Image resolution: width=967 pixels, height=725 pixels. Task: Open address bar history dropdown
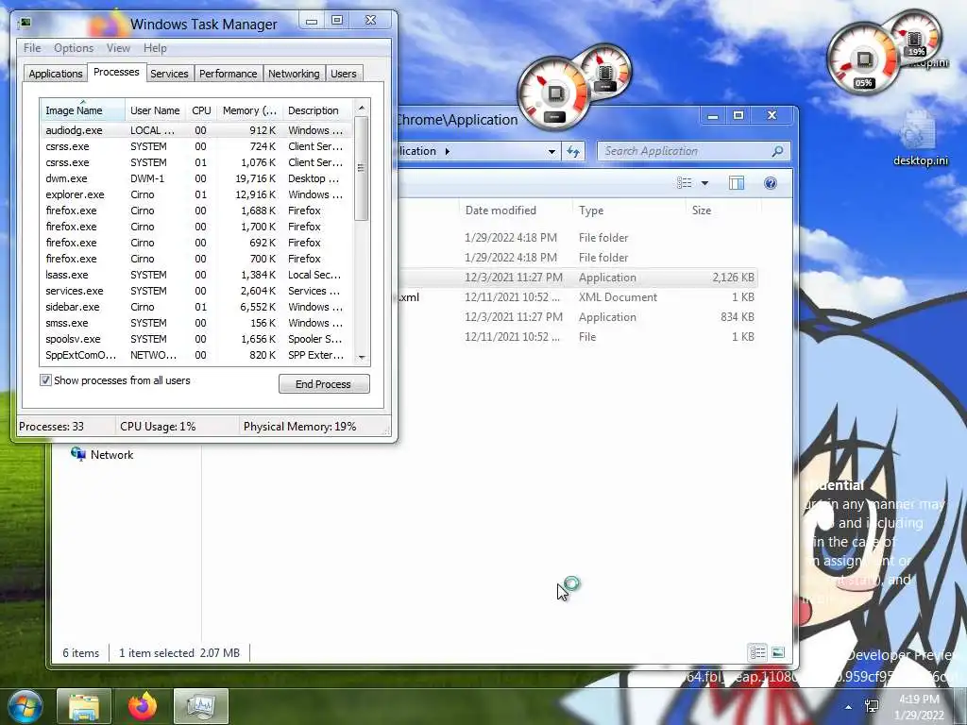coord(551,151)
